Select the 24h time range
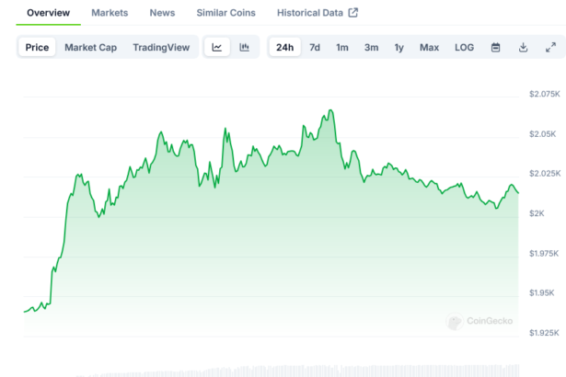 coord(285,48)
